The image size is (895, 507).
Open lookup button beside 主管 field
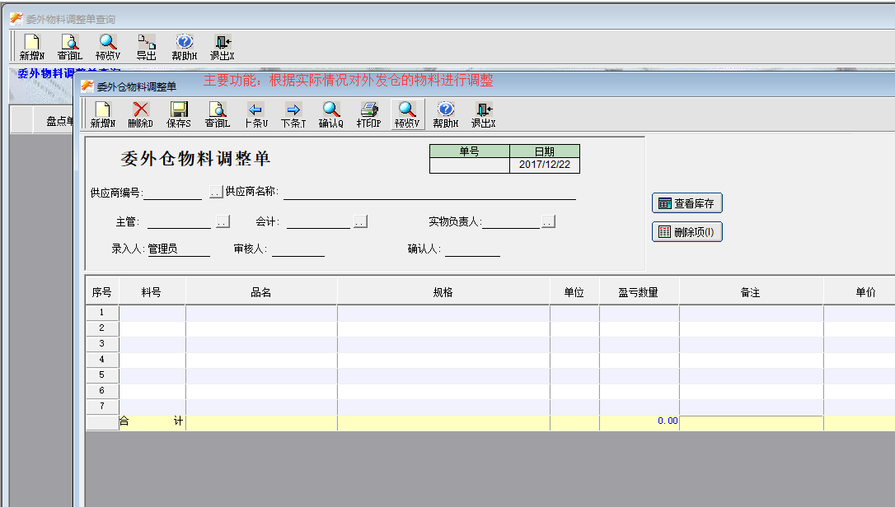pos(223,221)
